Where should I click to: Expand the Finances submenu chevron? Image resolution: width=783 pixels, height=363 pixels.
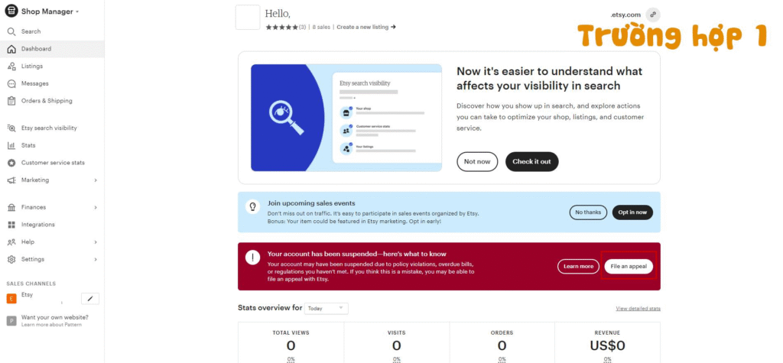pyautogui.click(x=96, y=207)
